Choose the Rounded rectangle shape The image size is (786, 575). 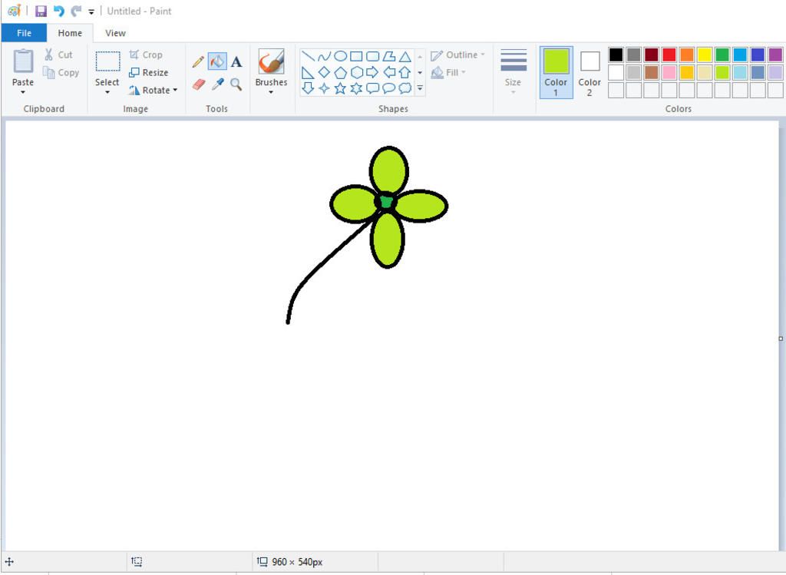[372, 56]
